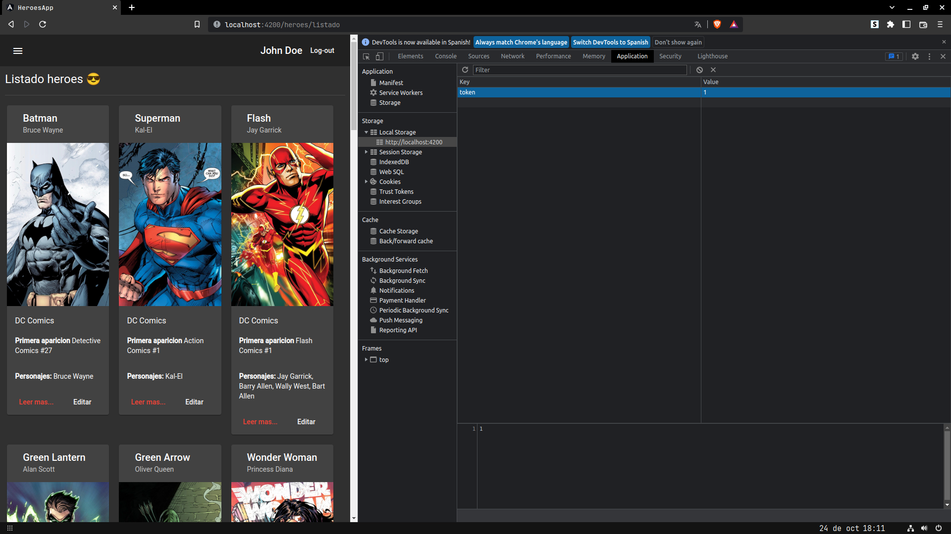Expand the Session Storage tree node
The width and height of the screenshot is (951, 534).
[x=366, y=152]
